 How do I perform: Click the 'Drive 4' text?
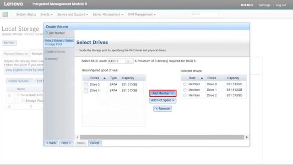tap(95, 90)
